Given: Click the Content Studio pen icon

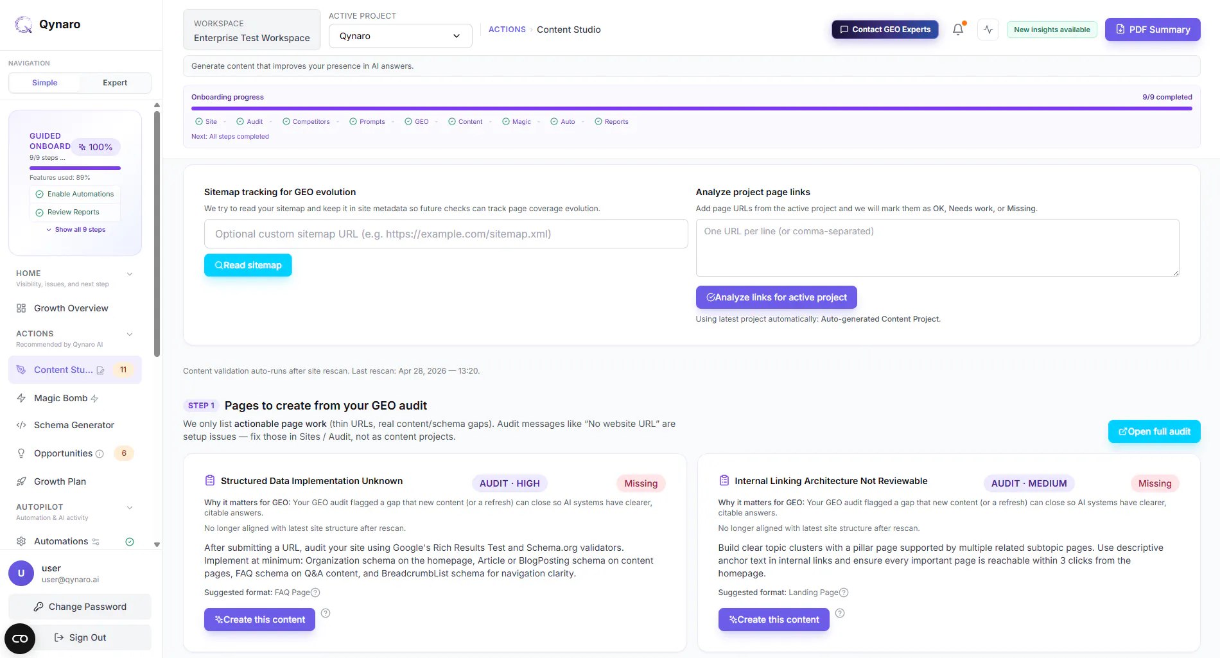Looking at the screenshot, I should point(21,370).
